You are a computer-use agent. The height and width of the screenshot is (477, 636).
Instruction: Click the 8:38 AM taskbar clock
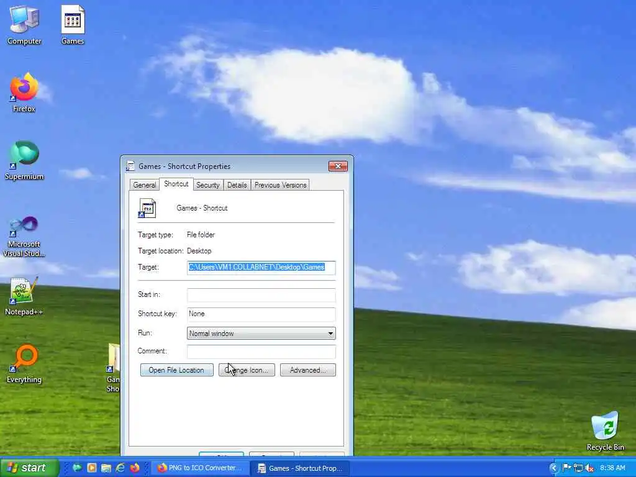click(x=612, y=468)
